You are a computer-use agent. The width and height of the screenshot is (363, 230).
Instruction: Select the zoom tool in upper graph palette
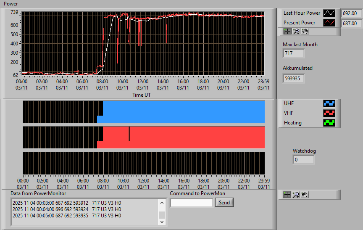(x=296, y=31)
